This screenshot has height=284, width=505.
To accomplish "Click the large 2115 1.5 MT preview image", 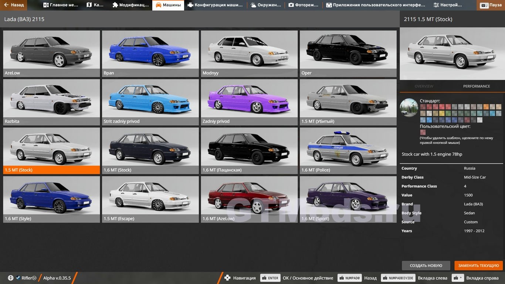I will click(x=452, y=54).
